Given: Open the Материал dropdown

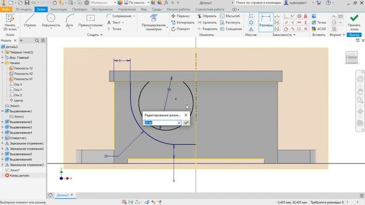Looking at the screenshot, I should tap(115, 3).
